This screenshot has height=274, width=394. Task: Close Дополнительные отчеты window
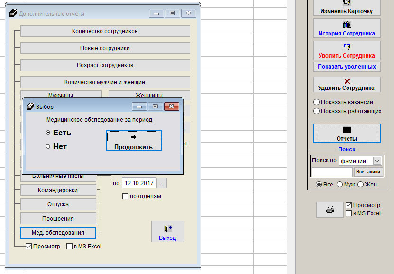pyautogui.click(x=188, y=13)
